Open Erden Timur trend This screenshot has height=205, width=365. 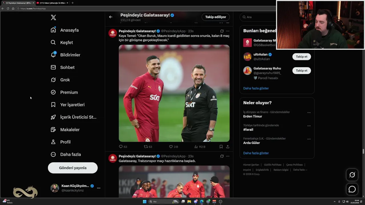(253, 116)
